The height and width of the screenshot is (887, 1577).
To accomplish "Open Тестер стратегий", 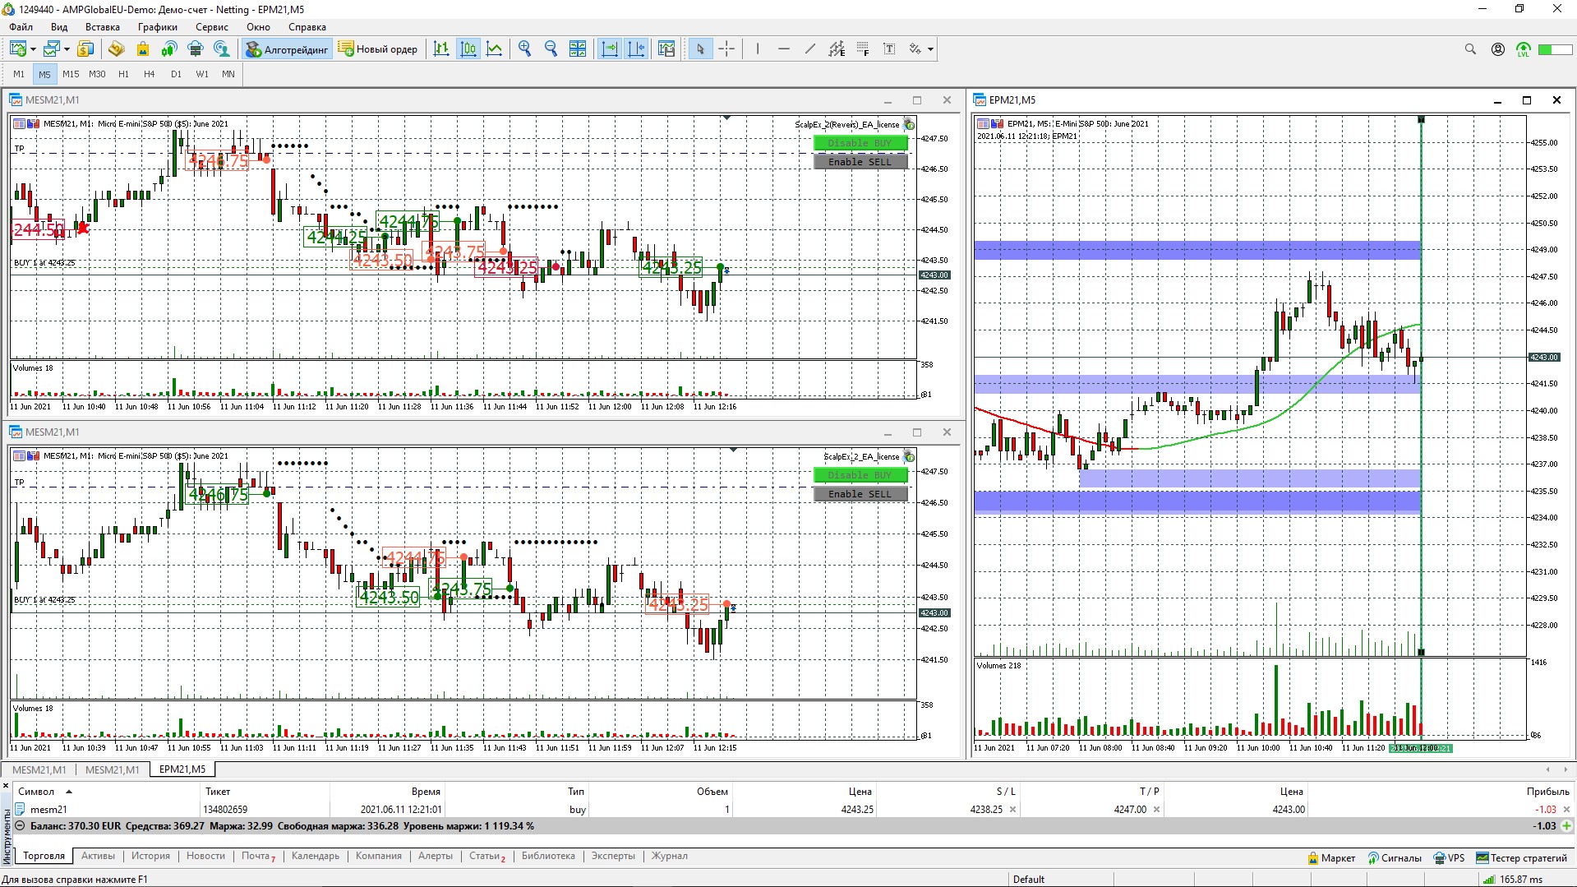I will (x=1522, y=858).
